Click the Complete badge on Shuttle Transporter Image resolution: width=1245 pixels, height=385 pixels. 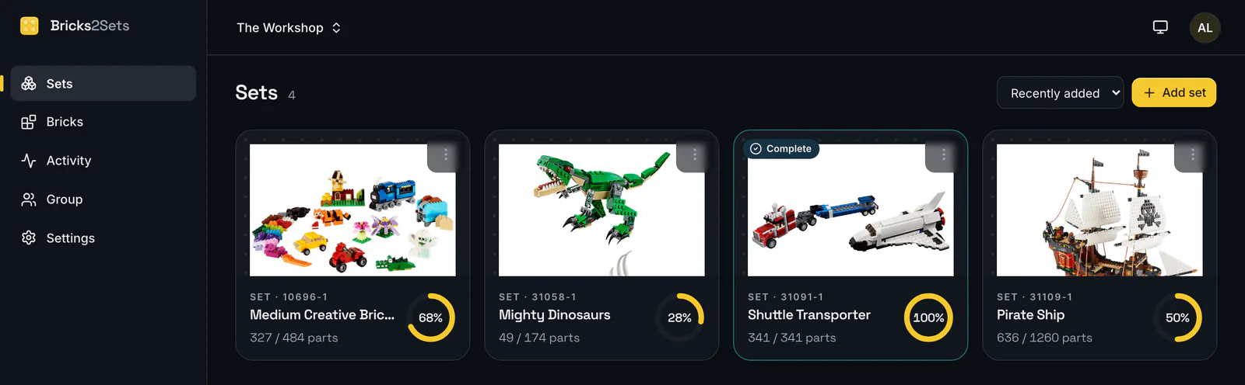pos(780,148)
